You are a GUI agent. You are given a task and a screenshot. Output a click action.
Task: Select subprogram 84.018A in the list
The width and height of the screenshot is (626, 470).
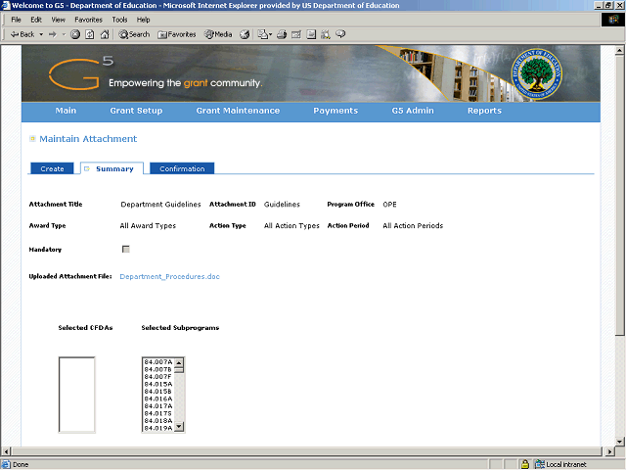(158, 421)
